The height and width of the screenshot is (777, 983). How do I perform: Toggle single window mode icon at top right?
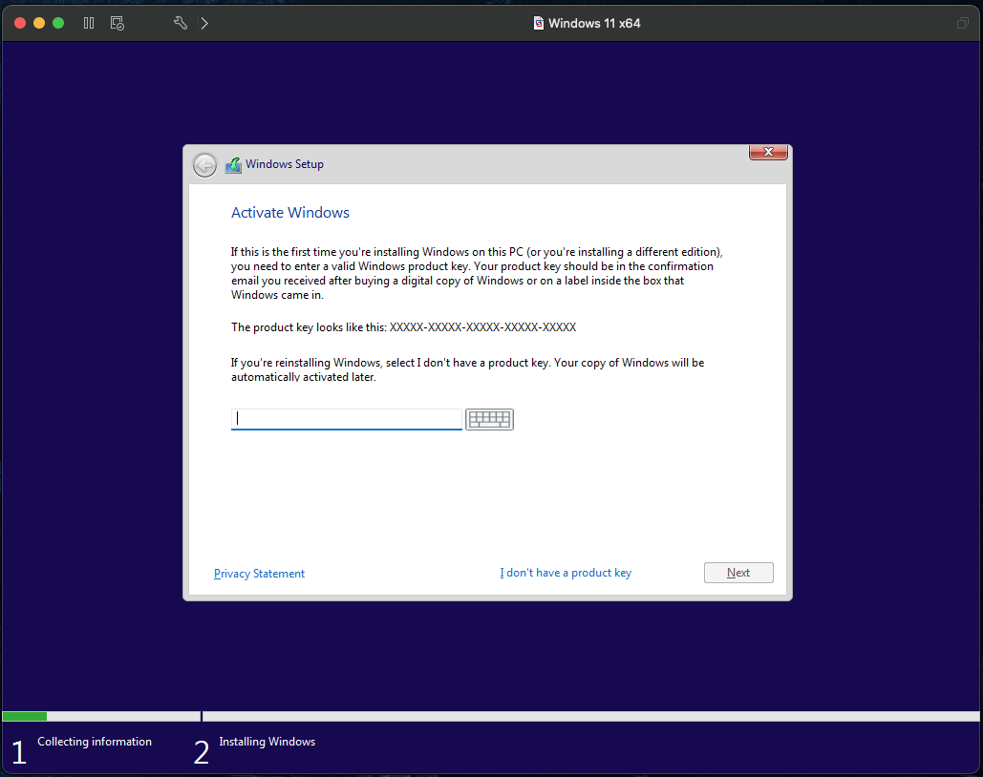tap(962, 23)
